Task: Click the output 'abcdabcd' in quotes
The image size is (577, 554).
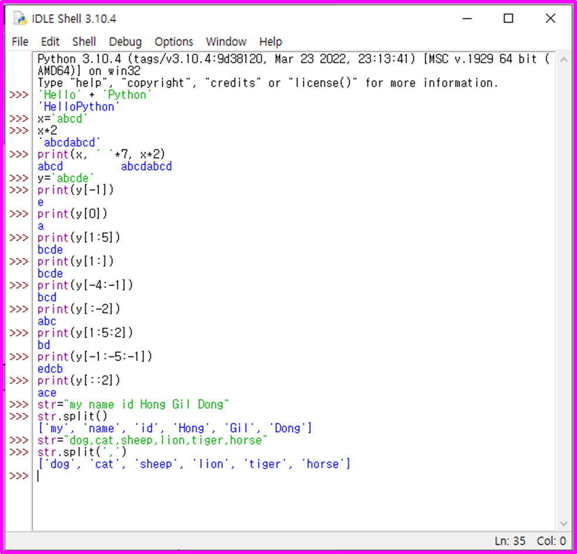Action: (x=69, y=142)
